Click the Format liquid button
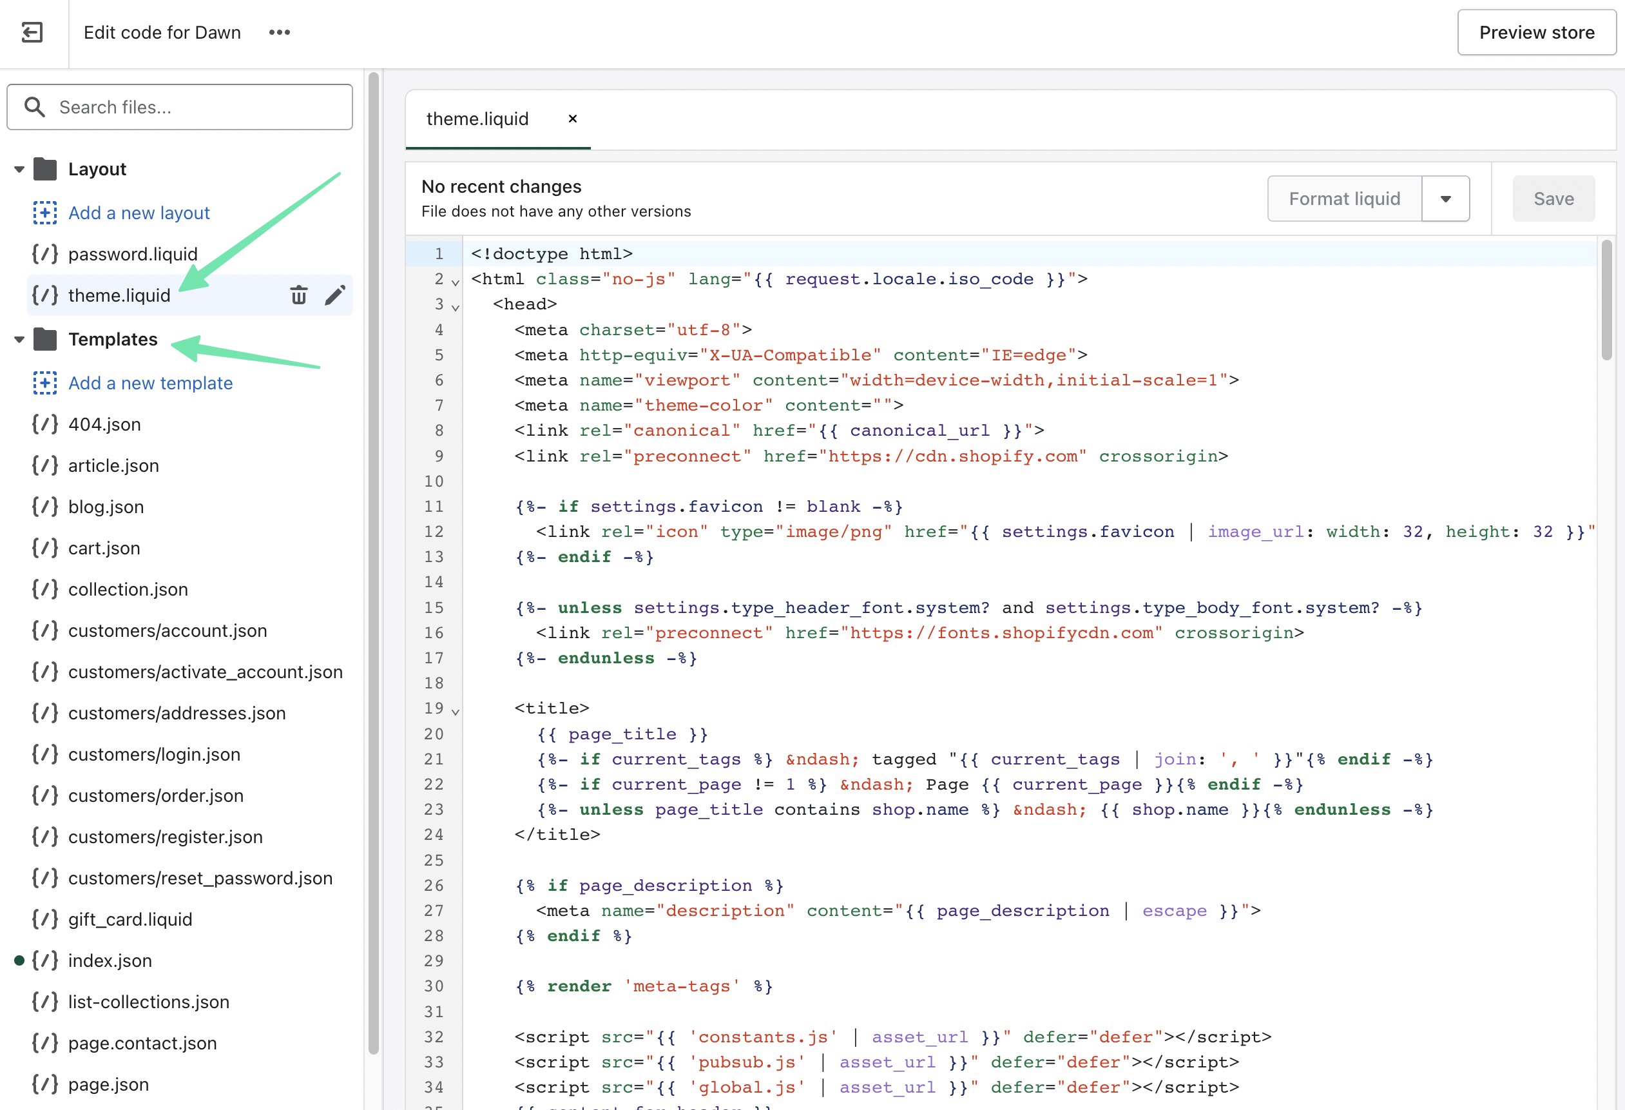Viewport: 1625px width, 1110px height. tap(1344, 199)
